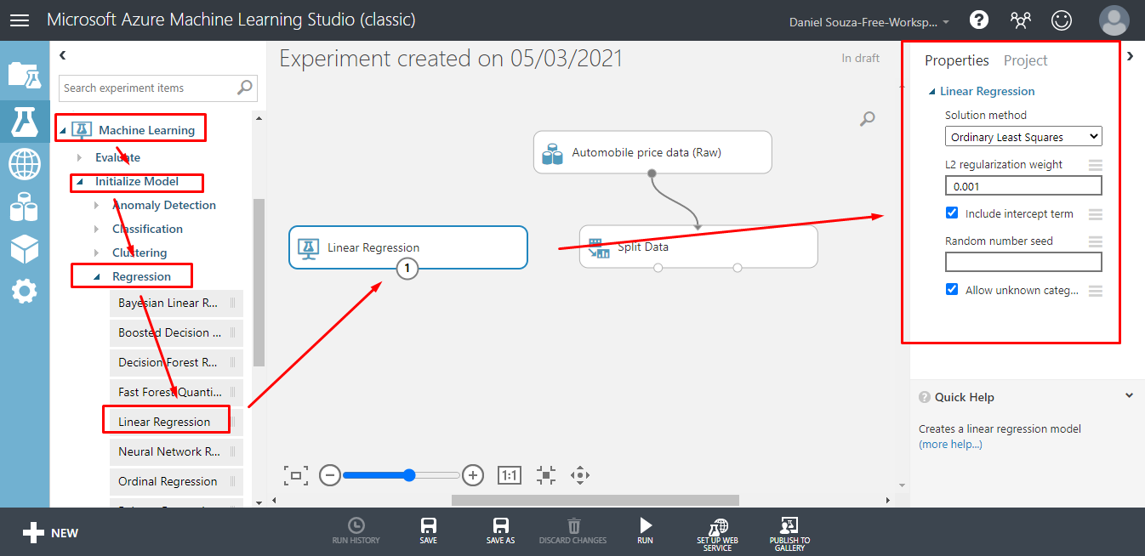Select the Linear Regression canvas module
Viewport: 1145px width, 556px height.
pyautogui.click(x=408, y=247)
